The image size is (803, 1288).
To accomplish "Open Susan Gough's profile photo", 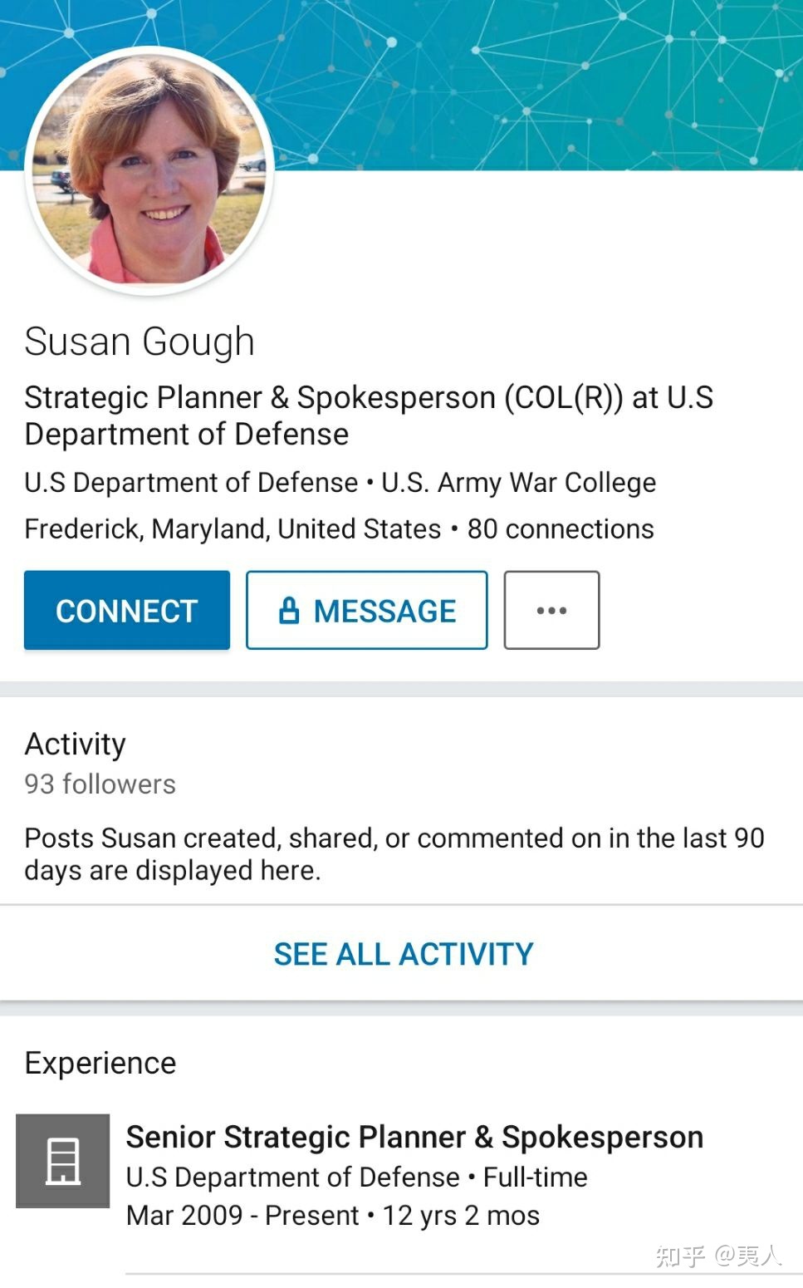I will click(150, 170).
